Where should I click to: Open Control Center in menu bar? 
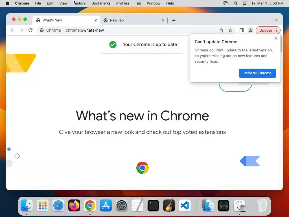pos(245,3)
